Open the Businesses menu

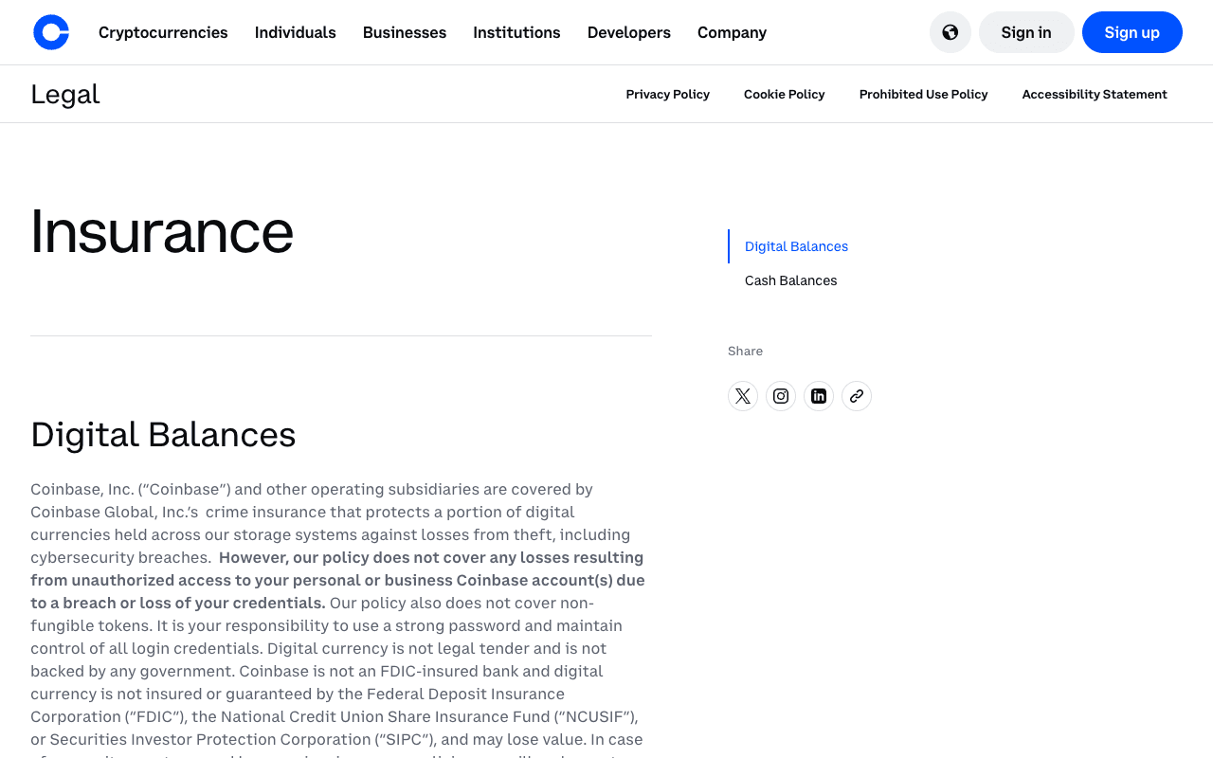pos(405,32)
